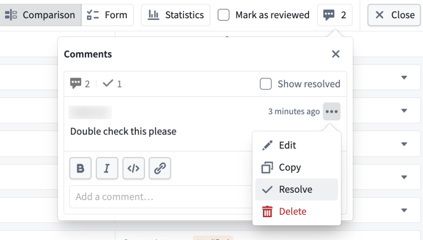
Task: Toggle italic formatting in comment editor
Action: tap(107, 168)
